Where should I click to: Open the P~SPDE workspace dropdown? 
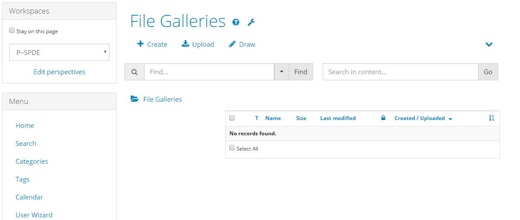pyautogui.click(x=59, y=52)
